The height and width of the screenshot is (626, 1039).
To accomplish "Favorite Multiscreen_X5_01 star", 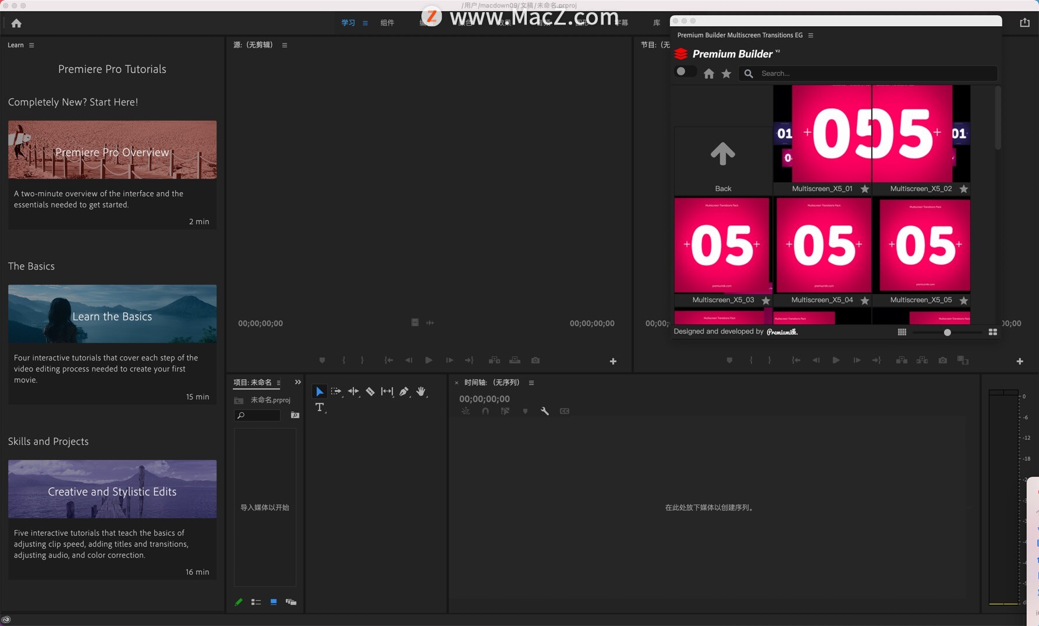I will pos(865,189).
